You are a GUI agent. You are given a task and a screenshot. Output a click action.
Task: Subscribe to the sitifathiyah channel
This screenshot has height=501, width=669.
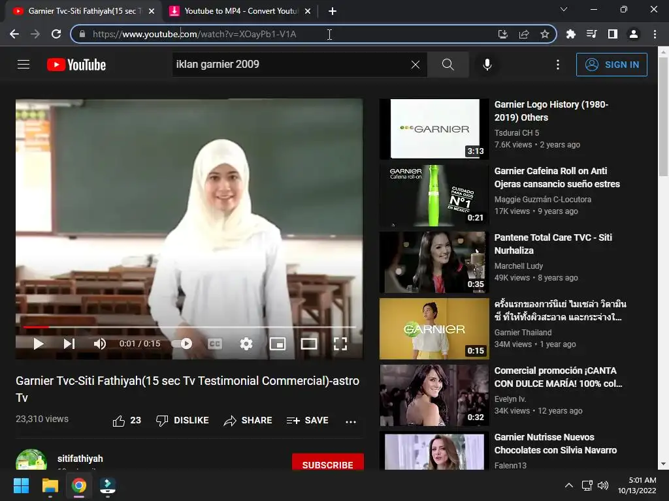click(x=328, y=462)
